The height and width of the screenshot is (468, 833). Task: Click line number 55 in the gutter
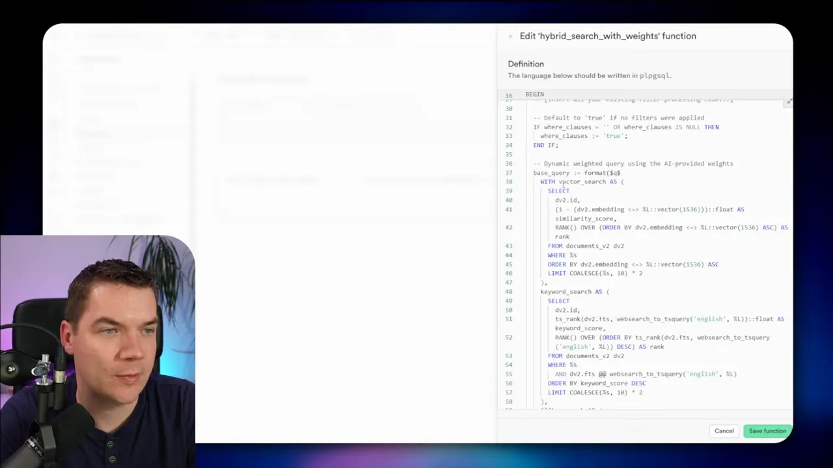[509, 374]
